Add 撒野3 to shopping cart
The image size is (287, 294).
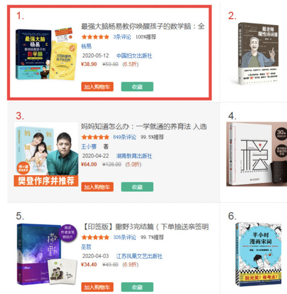(97, 287)
